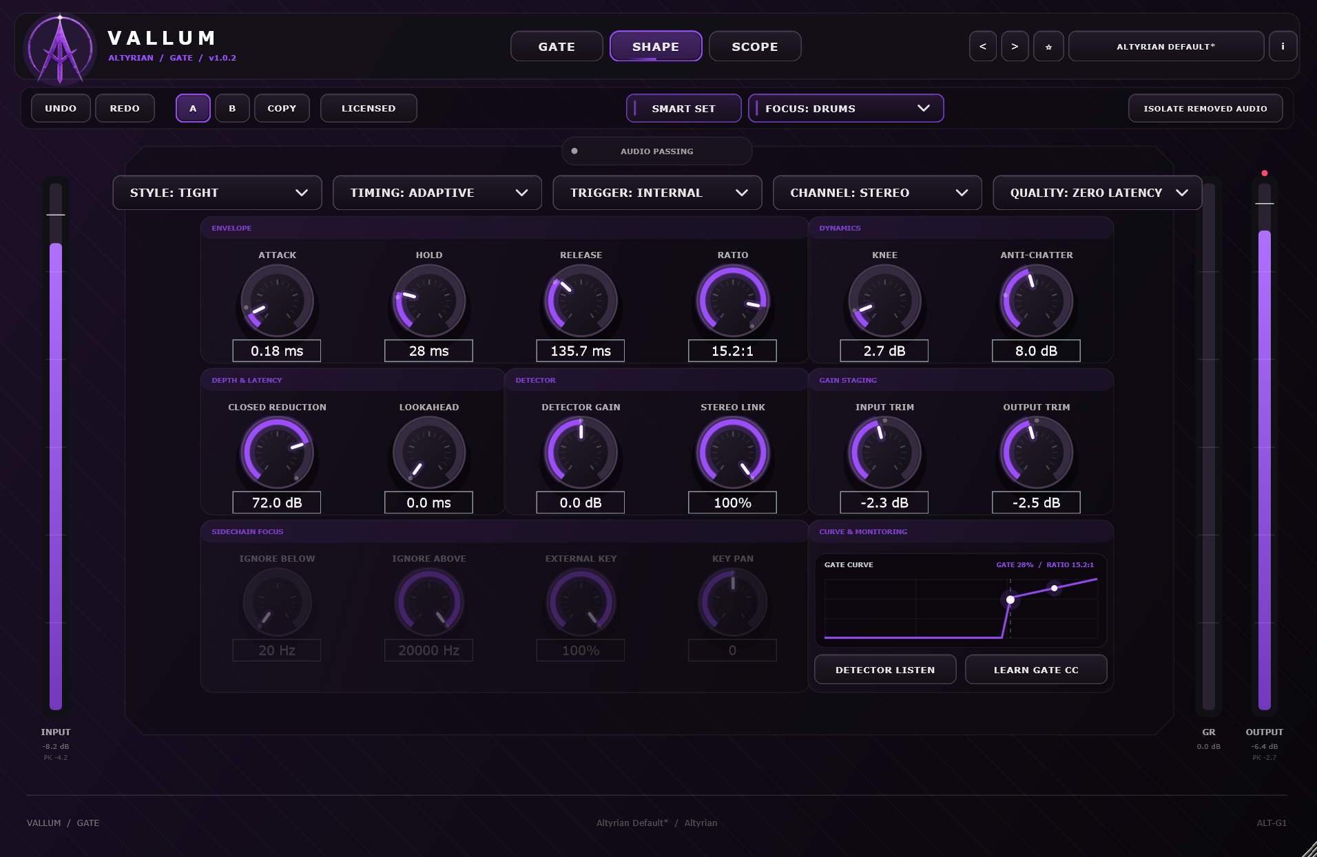1317x857 pixels.
Task: Open the Trigger: Internal dropdown
Action: (x=657, y=193)
